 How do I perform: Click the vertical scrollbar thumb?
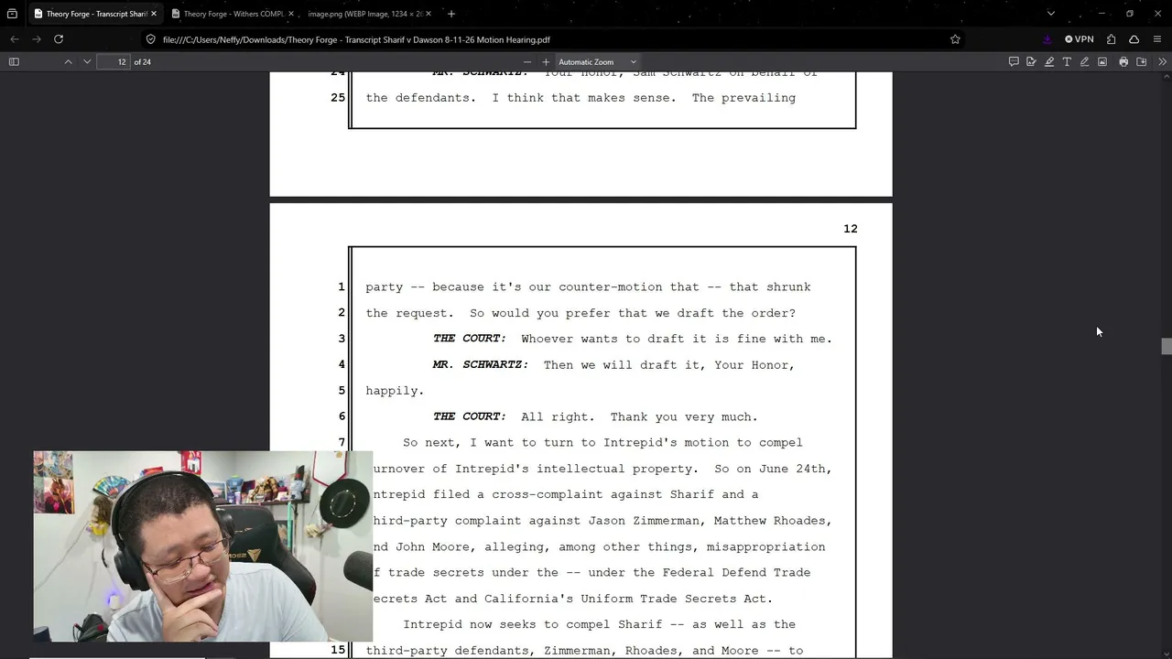(1166, 346)
